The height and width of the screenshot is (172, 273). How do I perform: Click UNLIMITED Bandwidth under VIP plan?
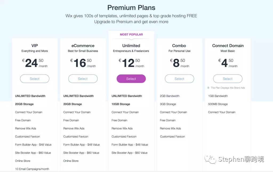[30, 96]
